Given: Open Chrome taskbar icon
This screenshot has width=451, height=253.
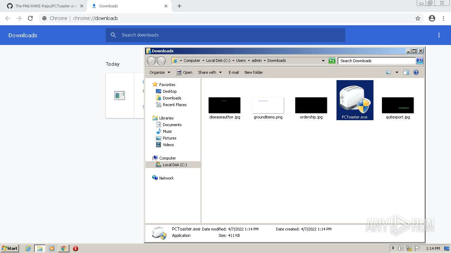Looking at the screenshot, I should click(63, 248).
